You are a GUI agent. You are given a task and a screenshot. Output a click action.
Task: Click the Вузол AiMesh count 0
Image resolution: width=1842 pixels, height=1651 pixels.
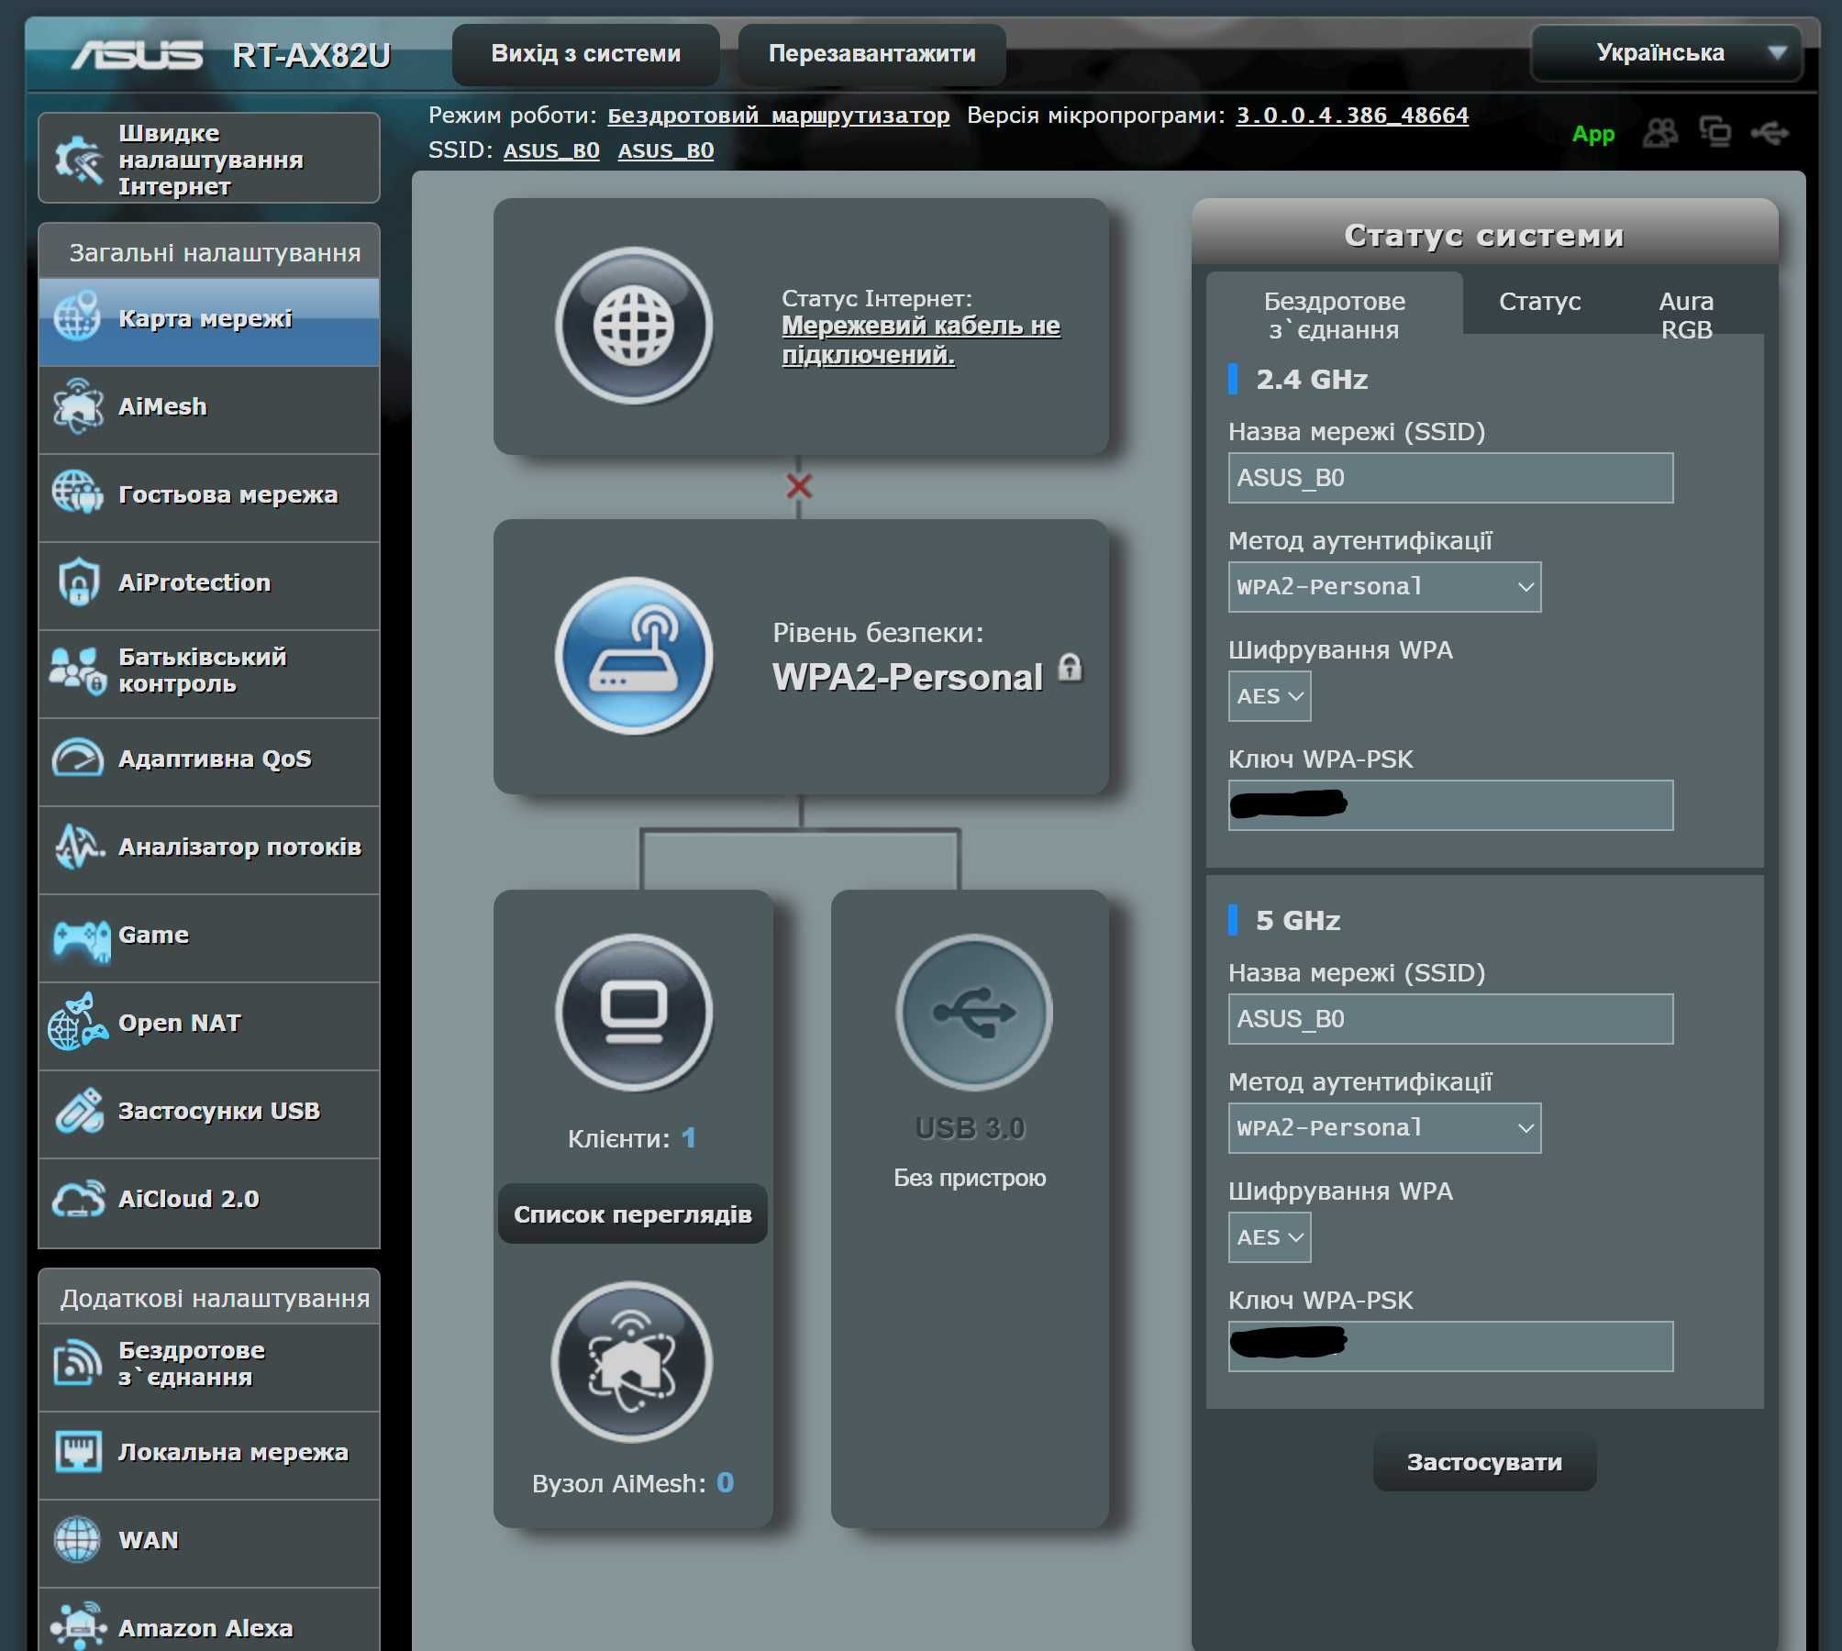pos(725,1482)
